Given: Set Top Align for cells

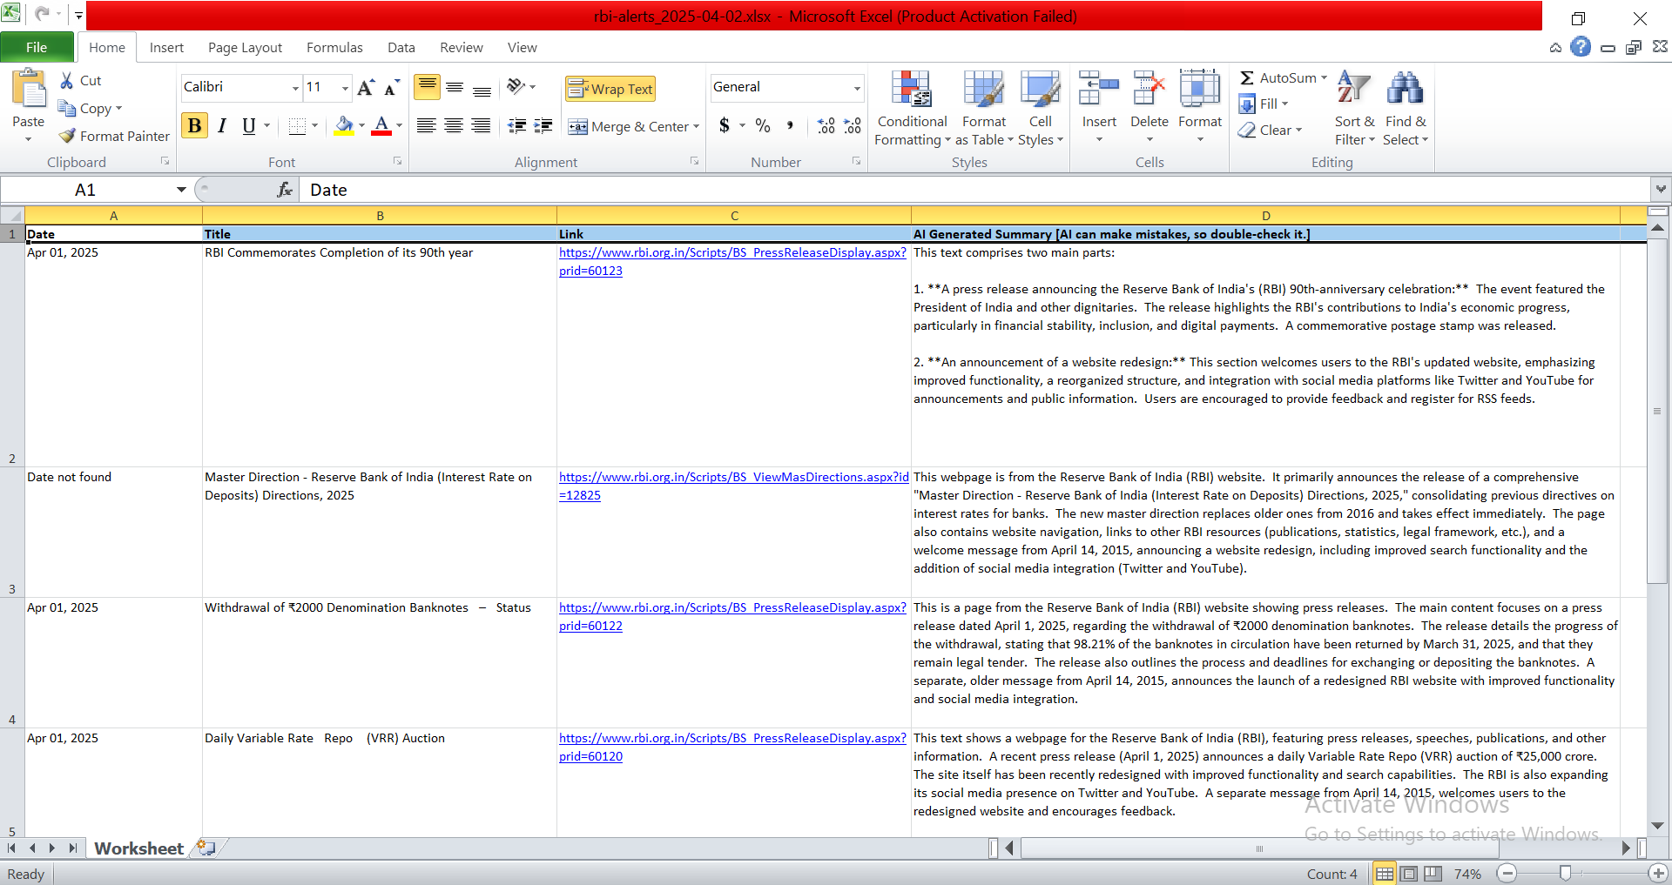Looking at the screenshot, I should pyautogui.click(x=427, y=87).
